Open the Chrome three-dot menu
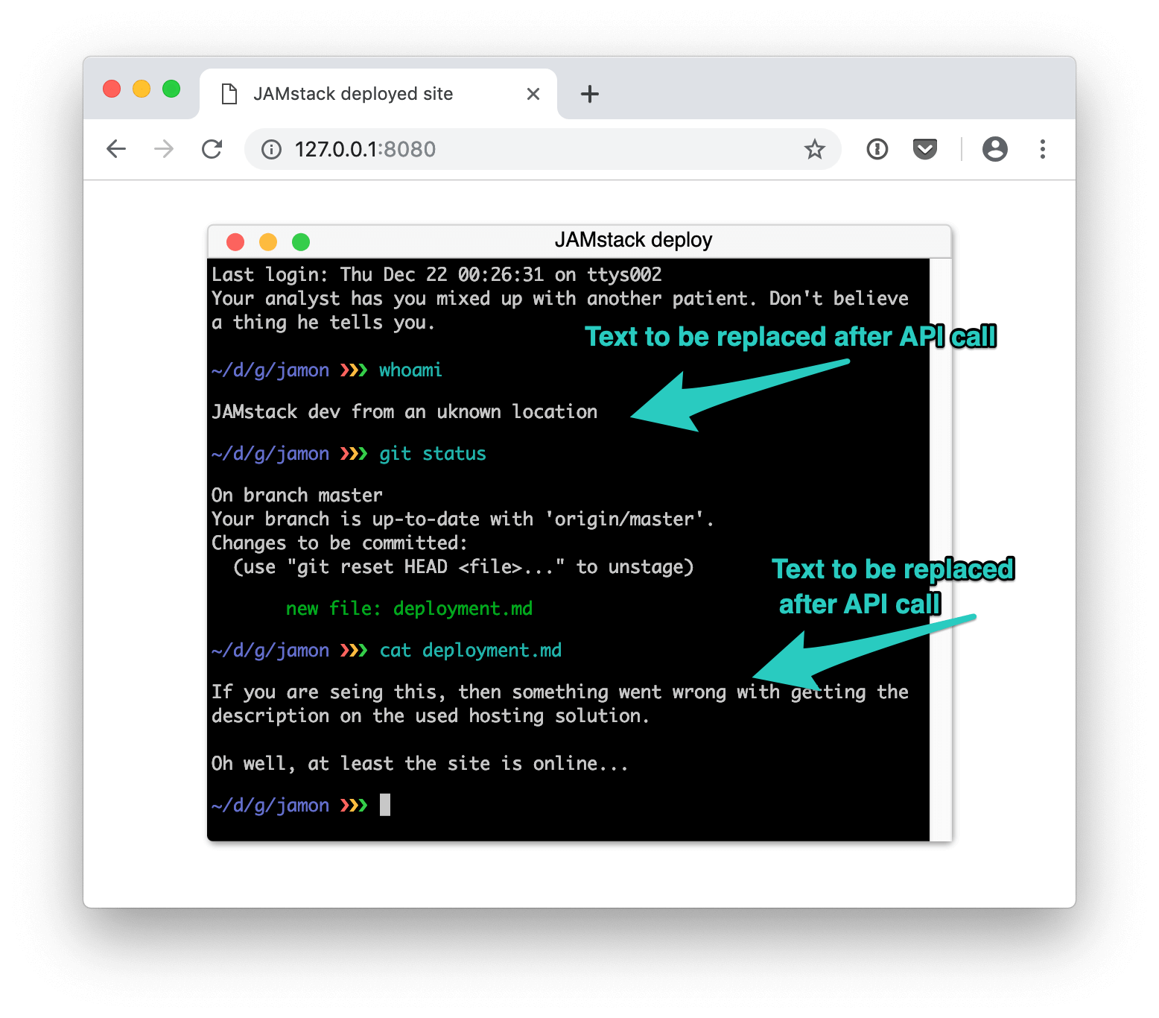The width and height of the screenshot is (1159, 1018). coord(1043,149)
